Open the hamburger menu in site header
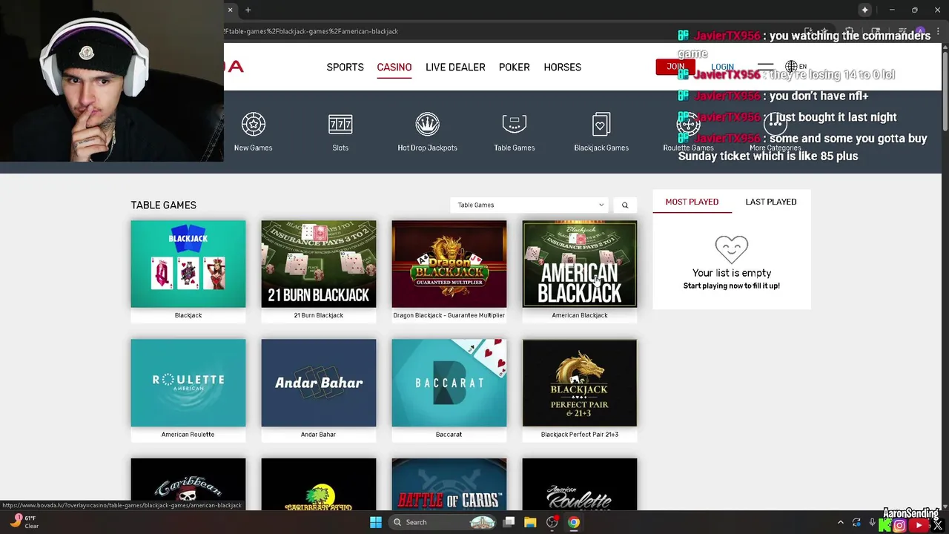This screenshot has width=949, height=534. [x=765, y=67]
